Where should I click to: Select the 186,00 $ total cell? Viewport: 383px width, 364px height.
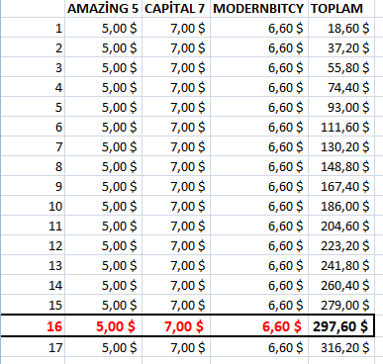click(341, 206)
